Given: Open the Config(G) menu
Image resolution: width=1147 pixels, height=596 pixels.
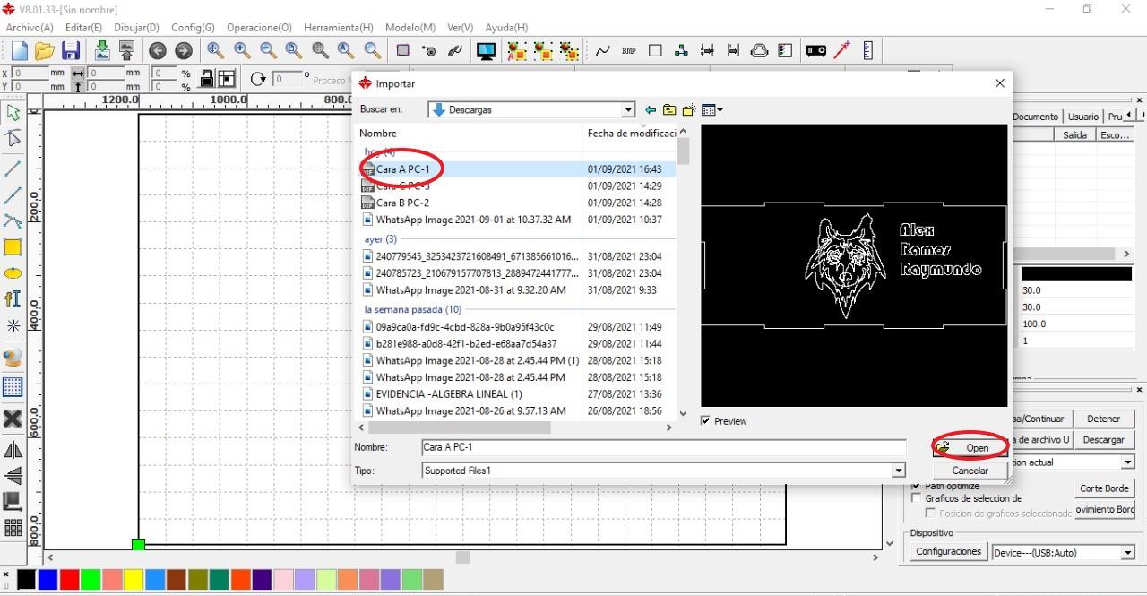Looking at the screenshot, I should [193, 28].
